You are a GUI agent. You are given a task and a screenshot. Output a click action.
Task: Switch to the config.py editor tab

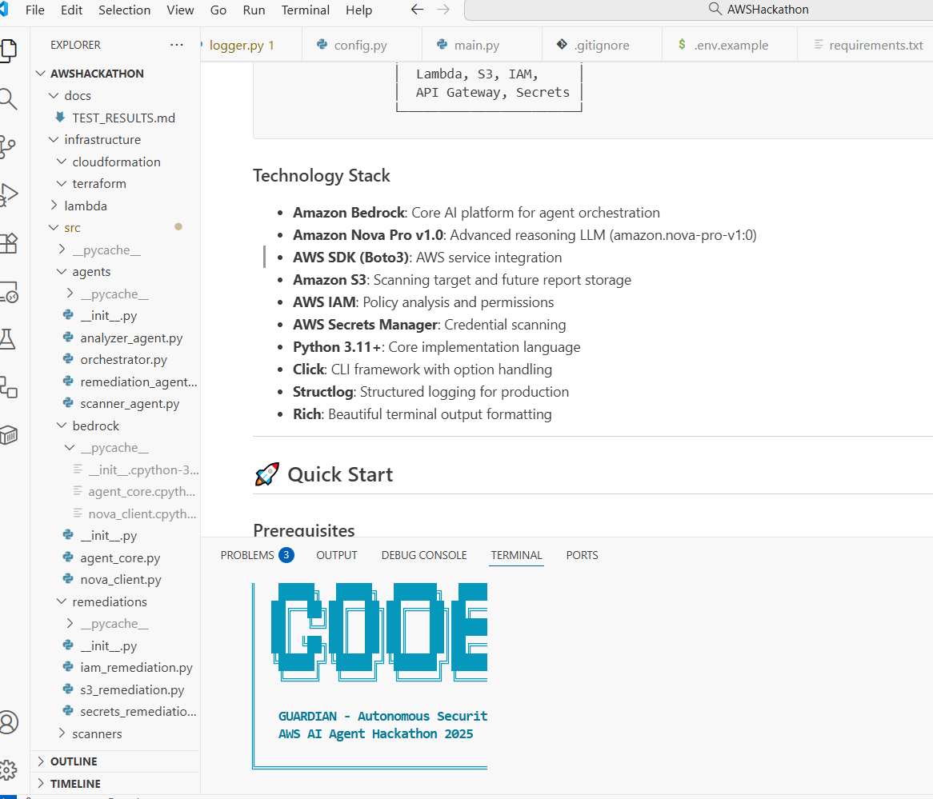tap(361, 46)
